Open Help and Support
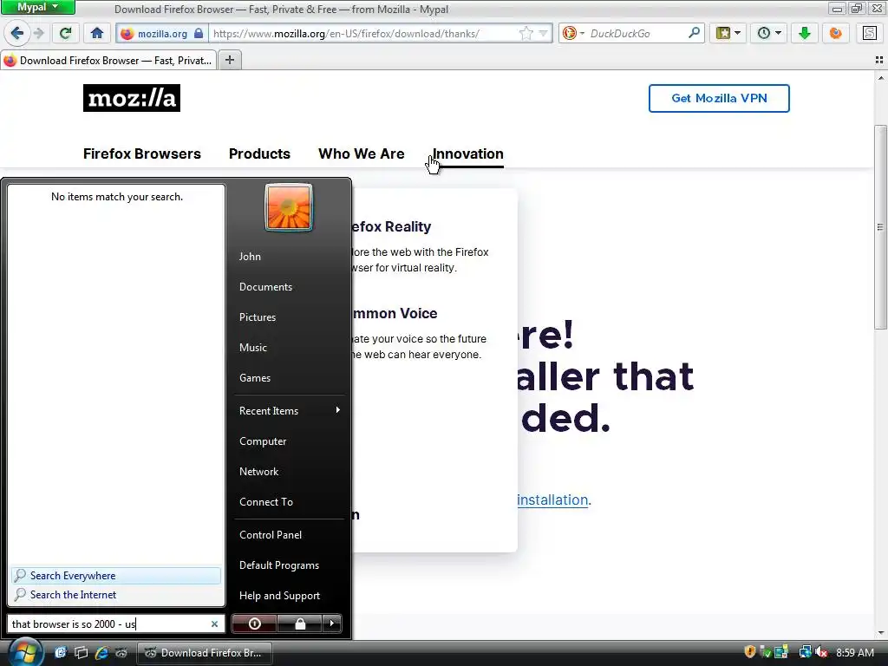The width and height of the screenshot is (888, 666). (279, 596)
